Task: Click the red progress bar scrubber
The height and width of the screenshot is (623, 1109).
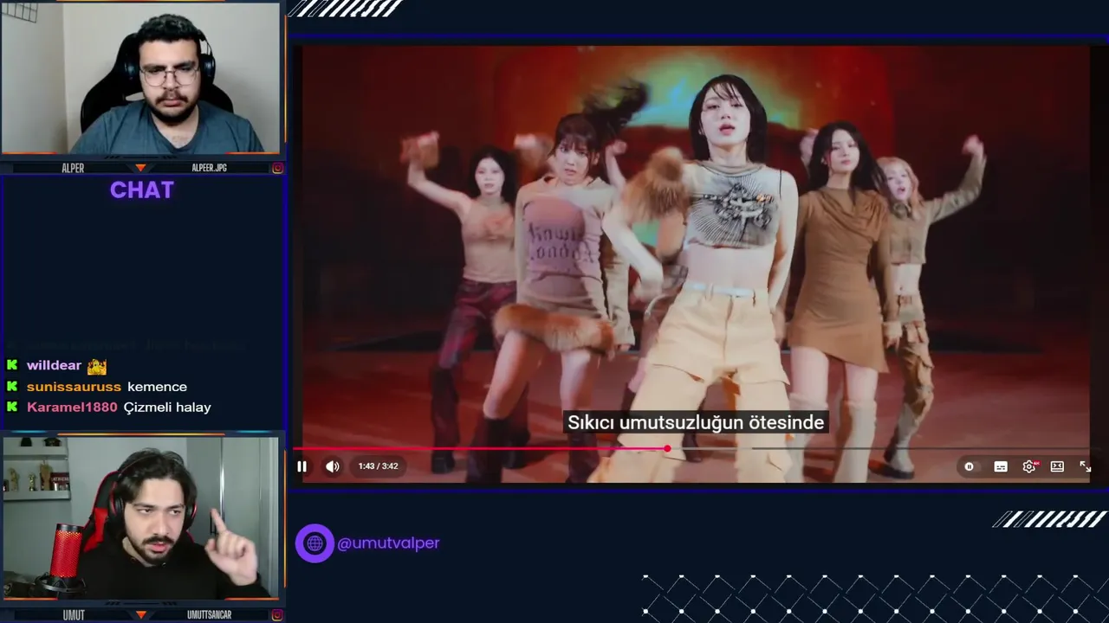Action: (x=667, y=448)
